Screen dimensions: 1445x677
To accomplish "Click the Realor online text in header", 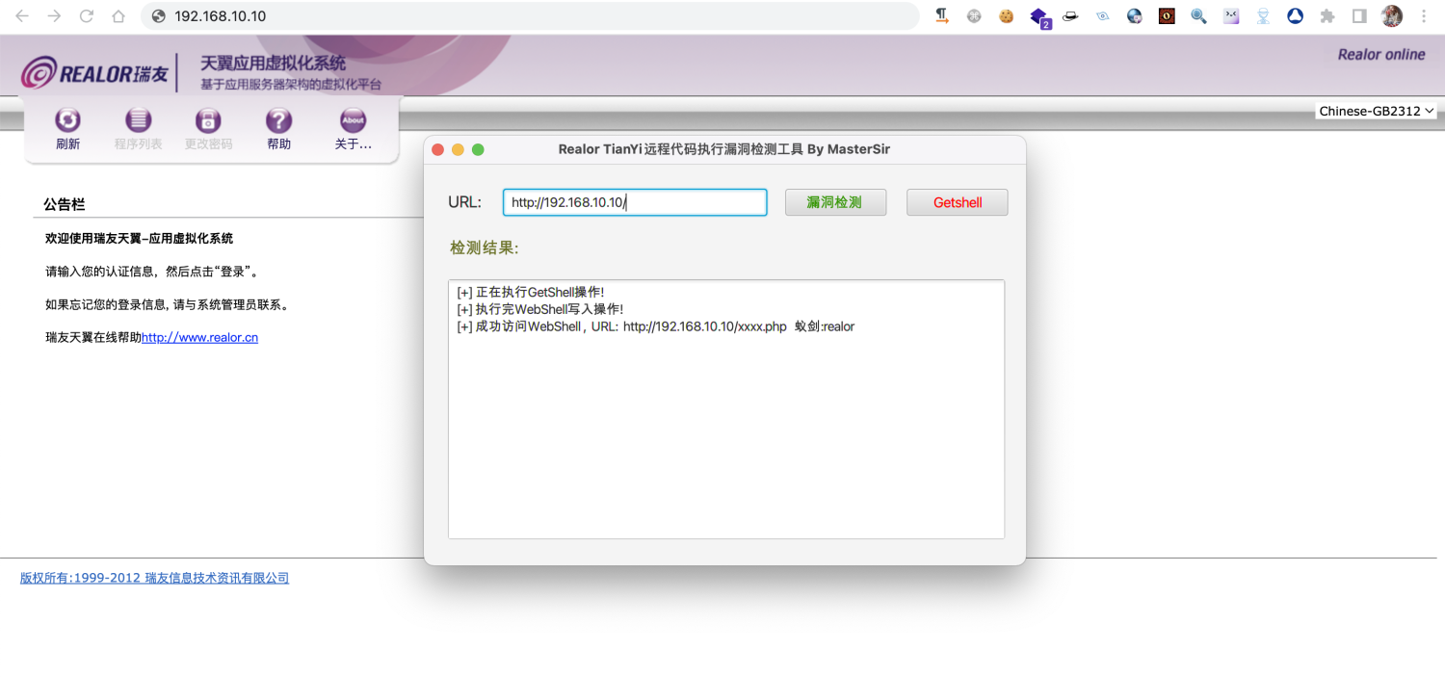I will pos(1381,54).
